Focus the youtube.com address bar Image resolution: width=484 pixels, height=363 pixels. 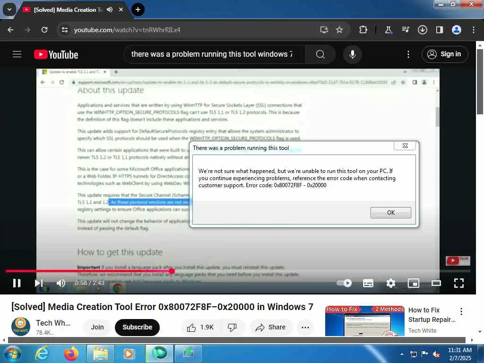(x=191, y=30)
